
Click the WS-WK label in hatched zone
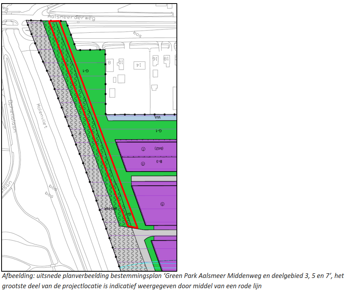[x=110, y=209]
